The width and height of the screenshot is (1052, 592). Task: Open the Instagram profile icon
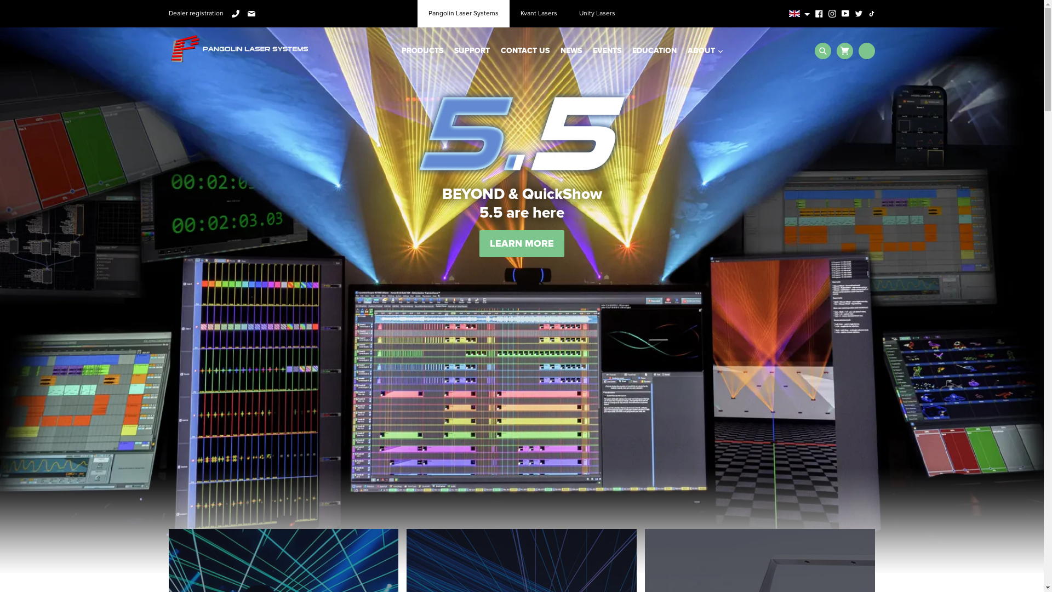click(832, 14)
